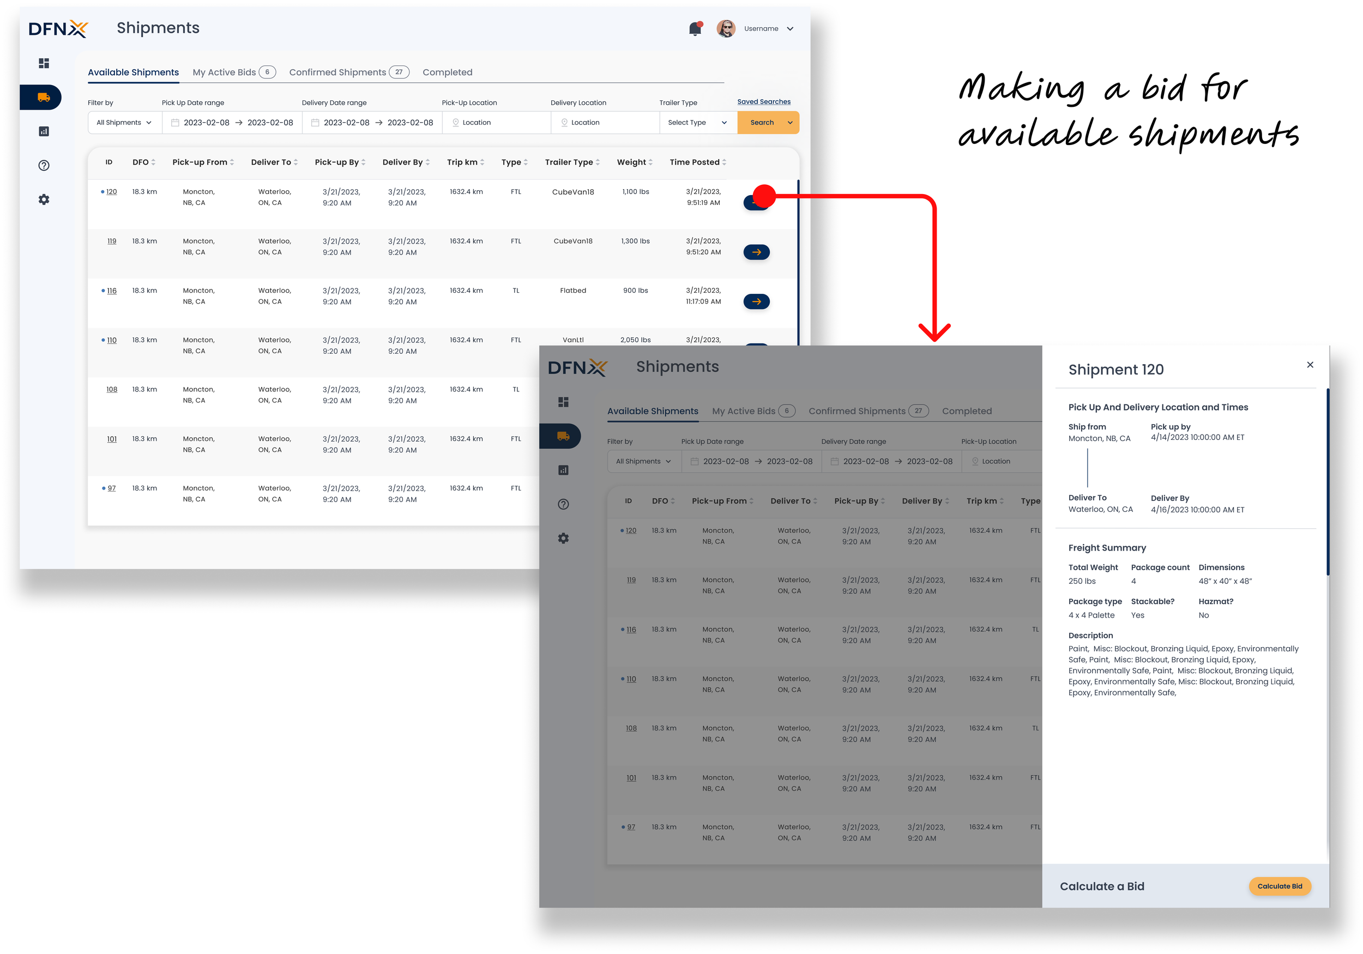Open calendar icon for Delivery Date range in back window
The image size is (1363, 954).
(315, 123)
